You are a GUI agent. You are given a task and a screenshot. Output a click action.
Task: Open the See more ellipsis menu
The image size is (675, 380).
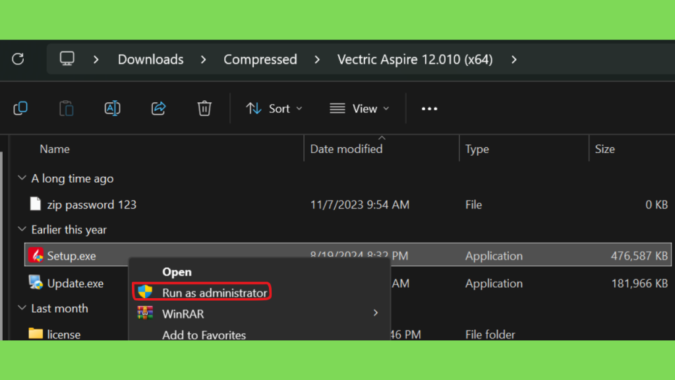429,109
